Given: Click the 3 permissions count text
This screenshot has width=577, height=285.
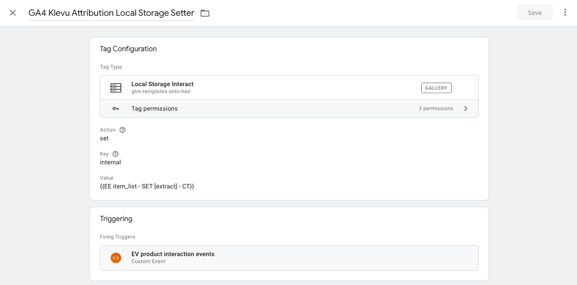Looking at the screenshot, I should 435,109.
